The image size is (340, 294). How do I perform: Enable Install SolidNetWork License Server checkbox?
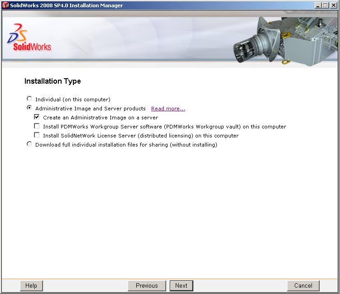[37, 135]
